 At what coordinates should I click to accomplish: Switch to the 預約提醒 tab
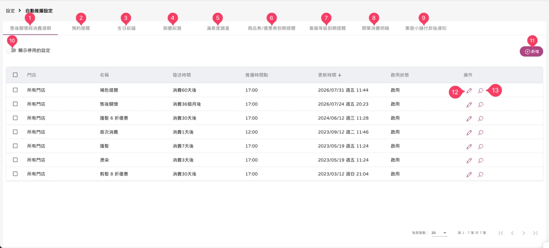pos(81,28)
